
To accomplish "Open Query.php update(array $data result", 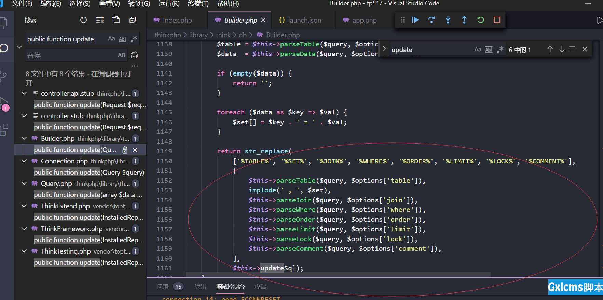I will [88, 195].
